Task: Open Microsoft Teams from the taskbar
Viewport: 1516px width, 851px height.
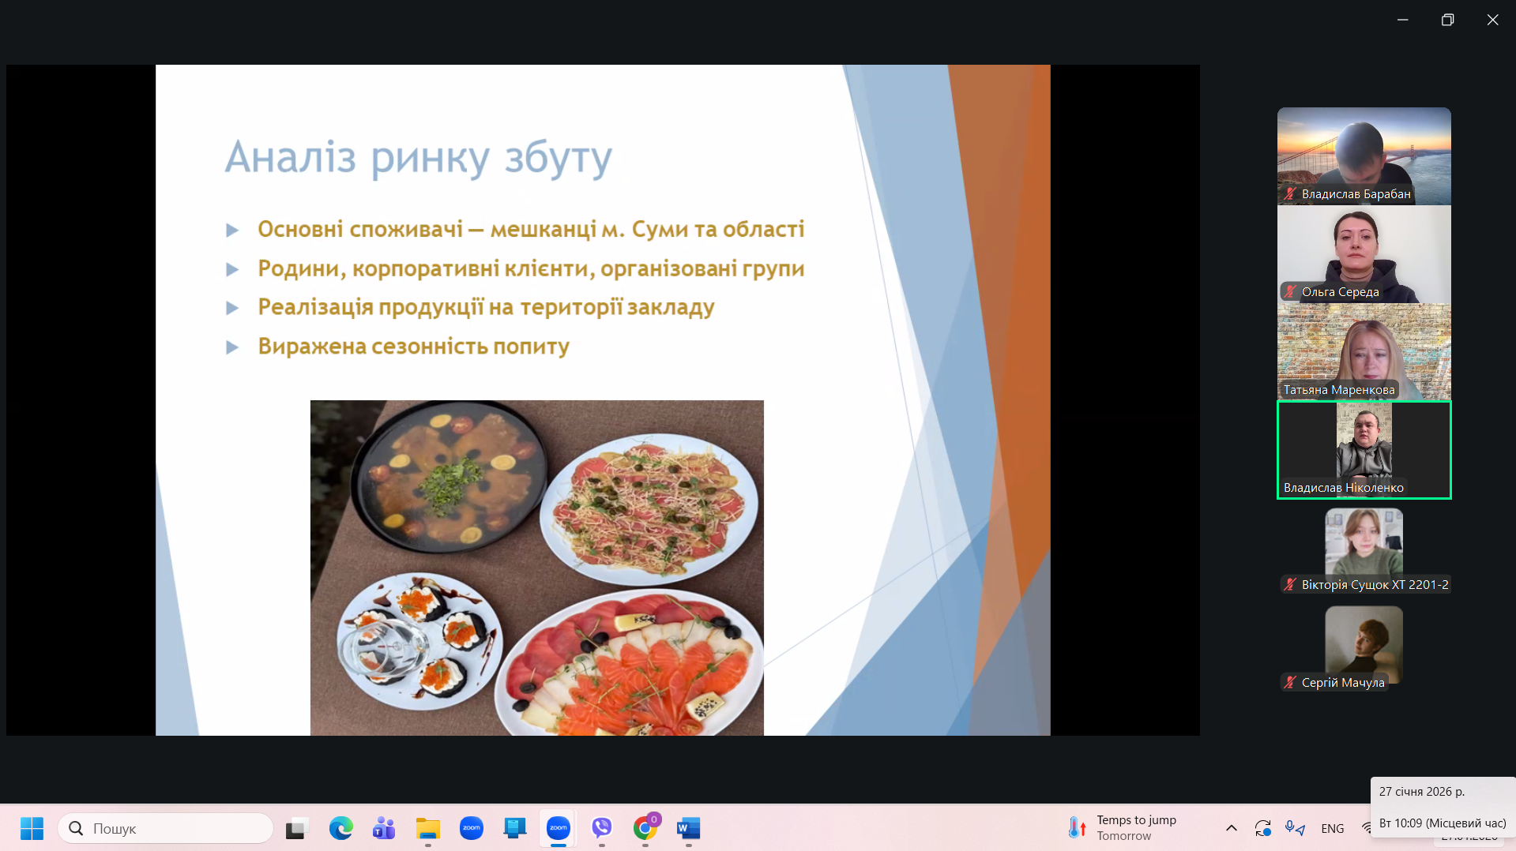Action: 384,828
